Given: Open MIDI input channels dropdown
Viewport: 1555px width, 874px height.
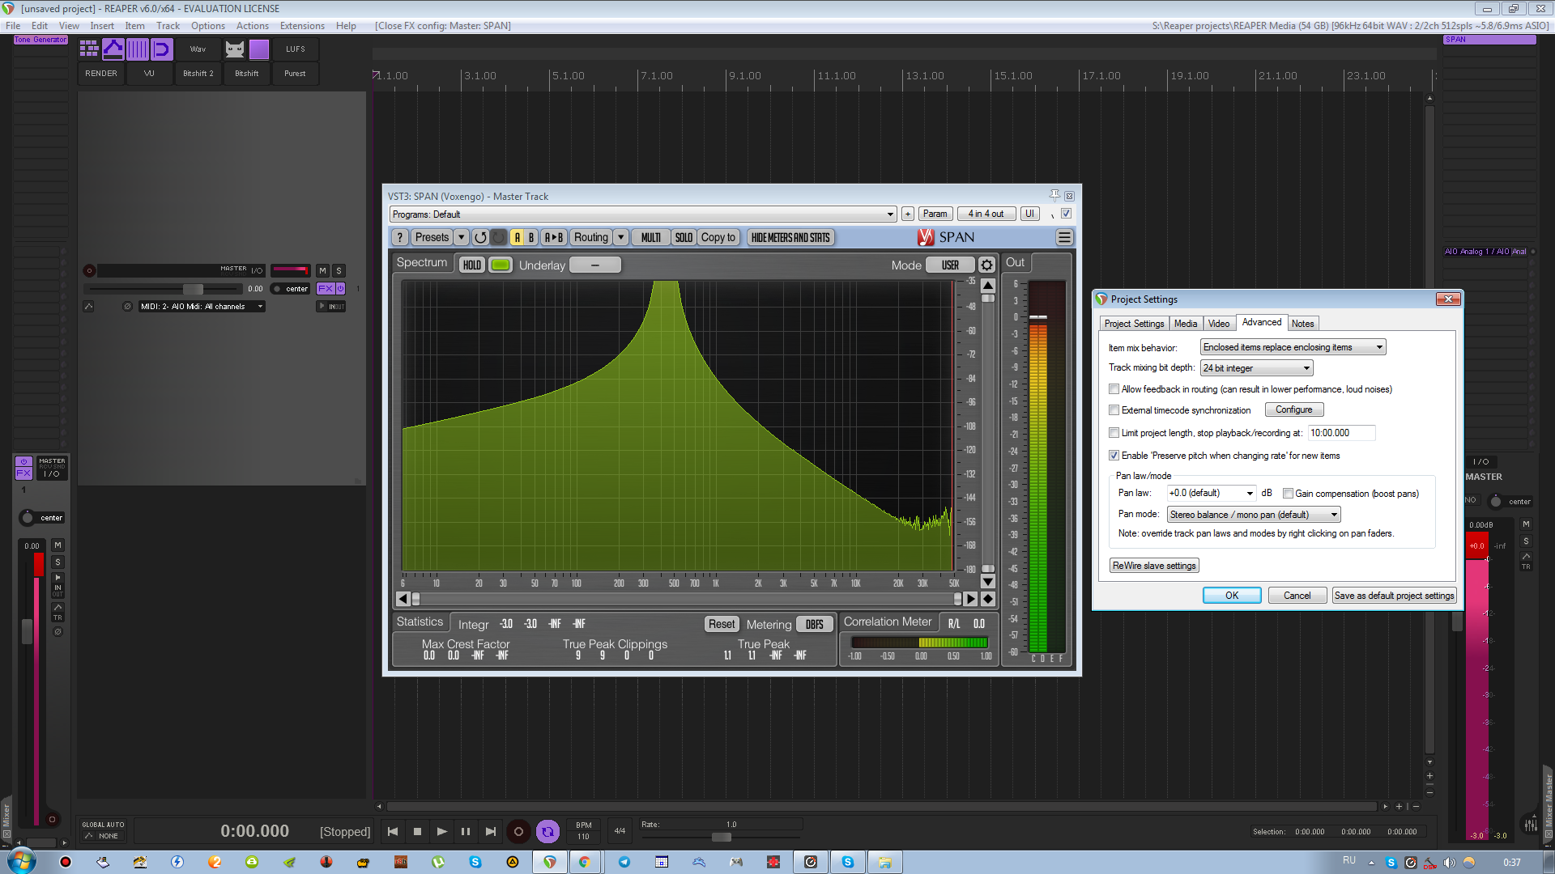Looking at the screenshot, I should click(202, 306).
